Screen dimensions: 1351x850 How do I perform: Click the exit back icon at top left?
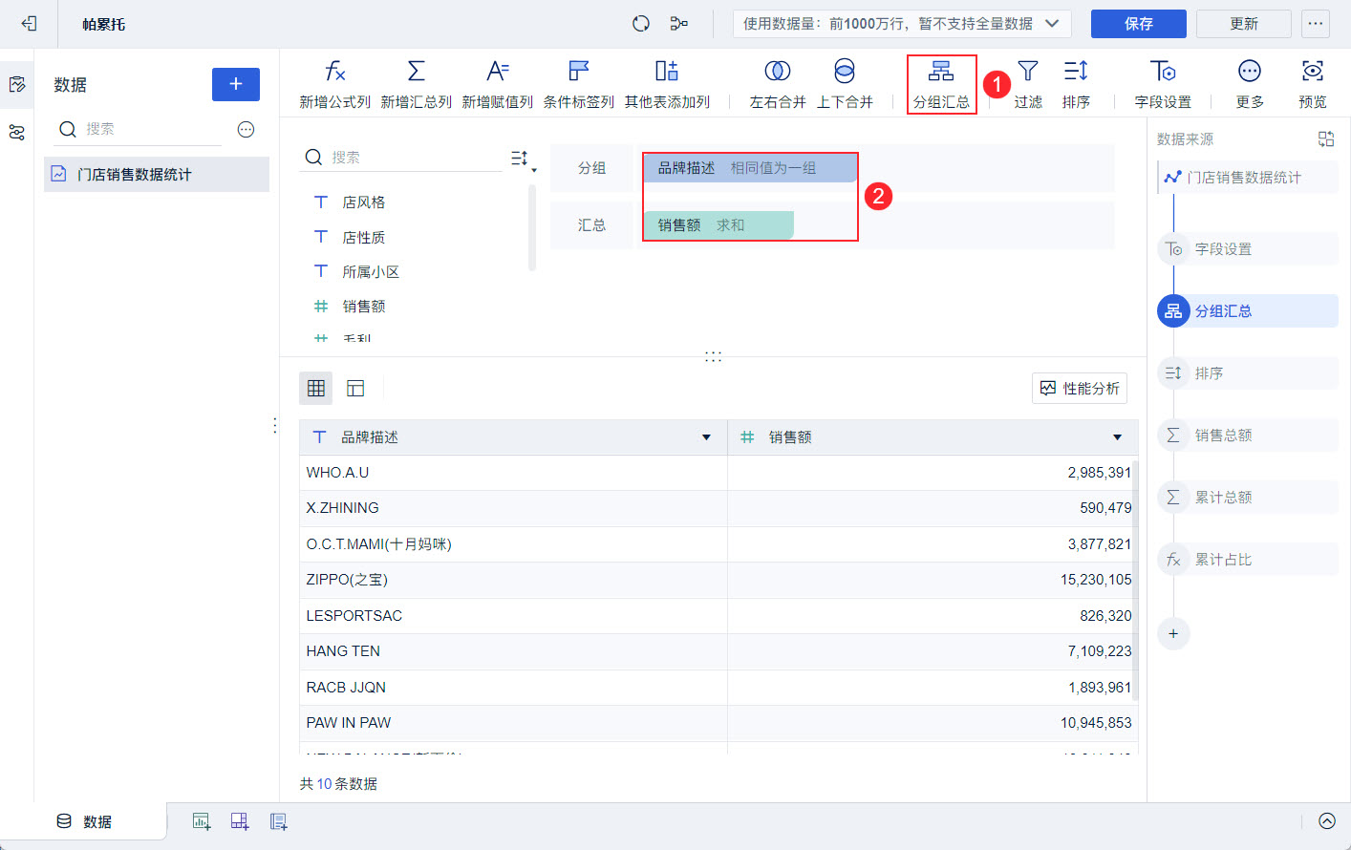pyautogui.click(x=29, y=24)
